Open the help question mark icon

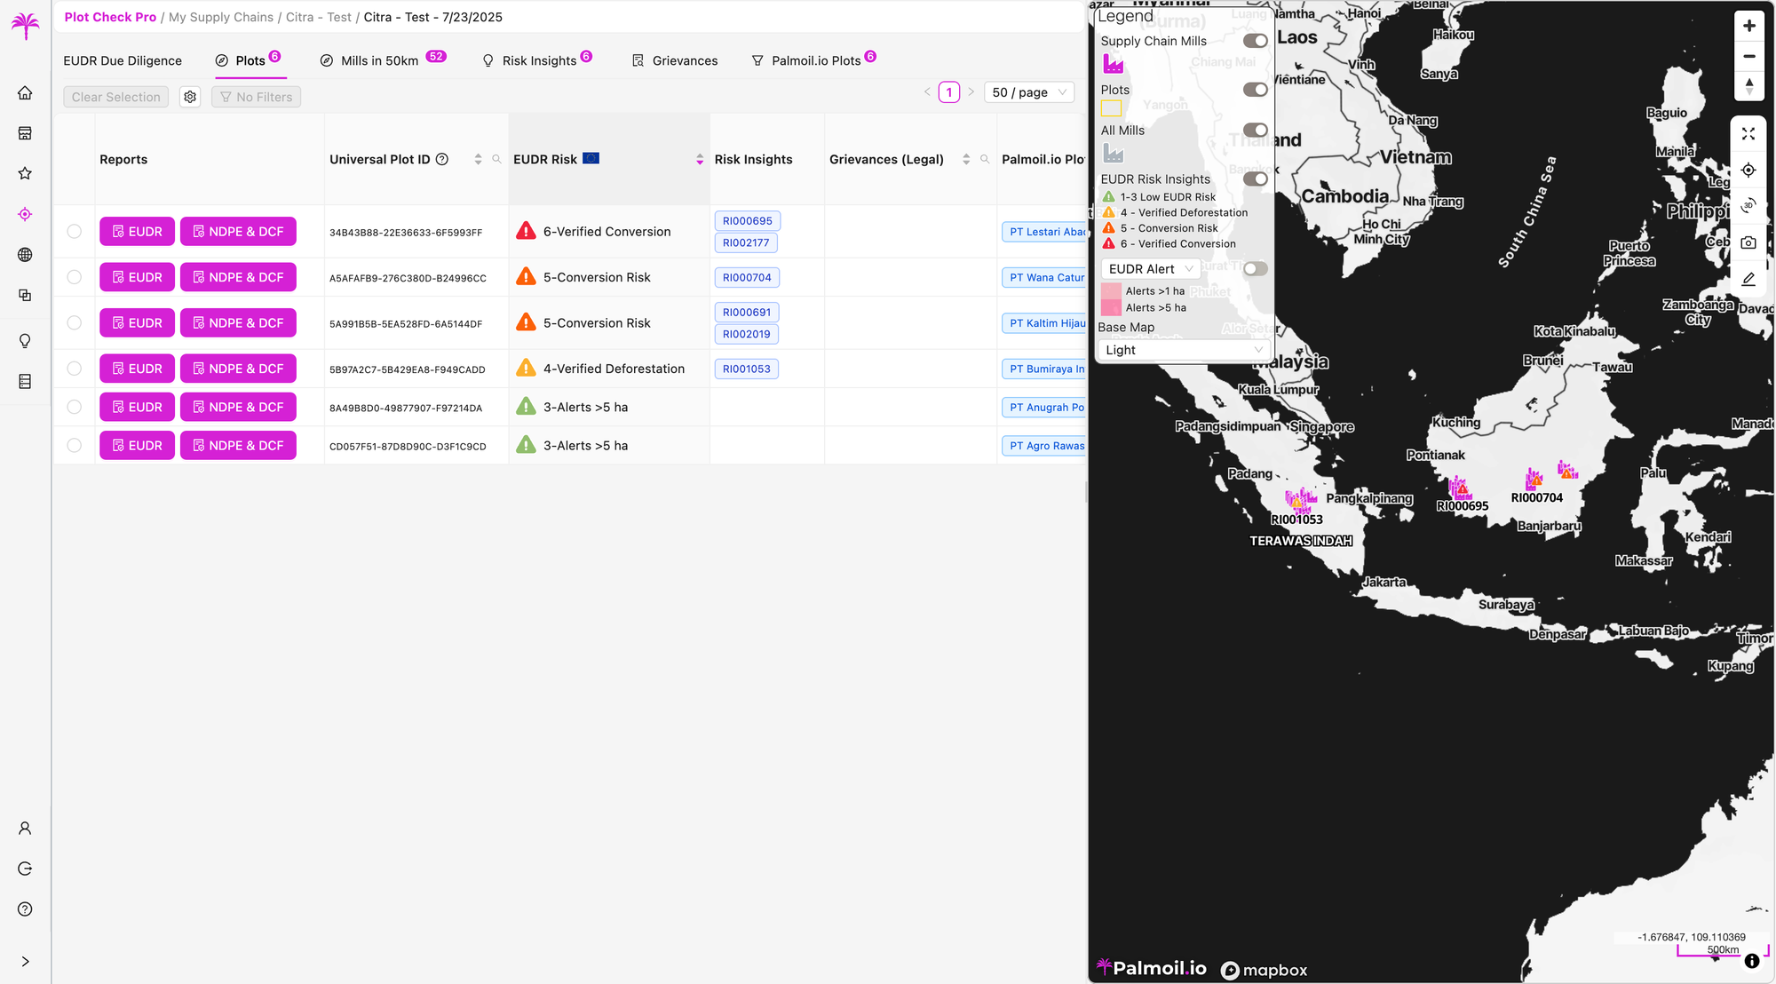(x=25, y=909)
